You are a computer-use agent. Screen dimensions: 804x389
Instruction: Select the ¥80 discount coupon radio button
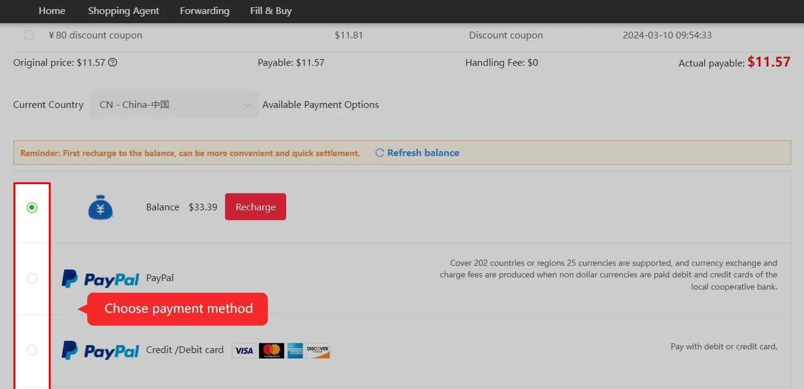[x=29, y=35]
